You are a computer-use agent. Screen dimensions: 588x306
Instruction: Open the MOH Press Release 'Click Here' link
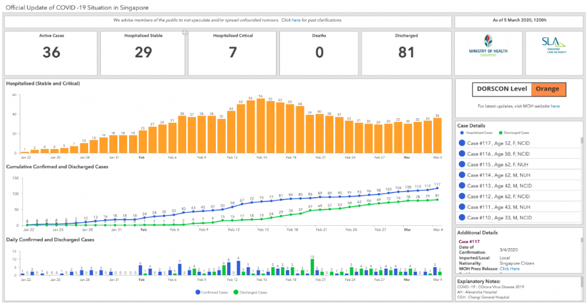click(x=510, y=269)
